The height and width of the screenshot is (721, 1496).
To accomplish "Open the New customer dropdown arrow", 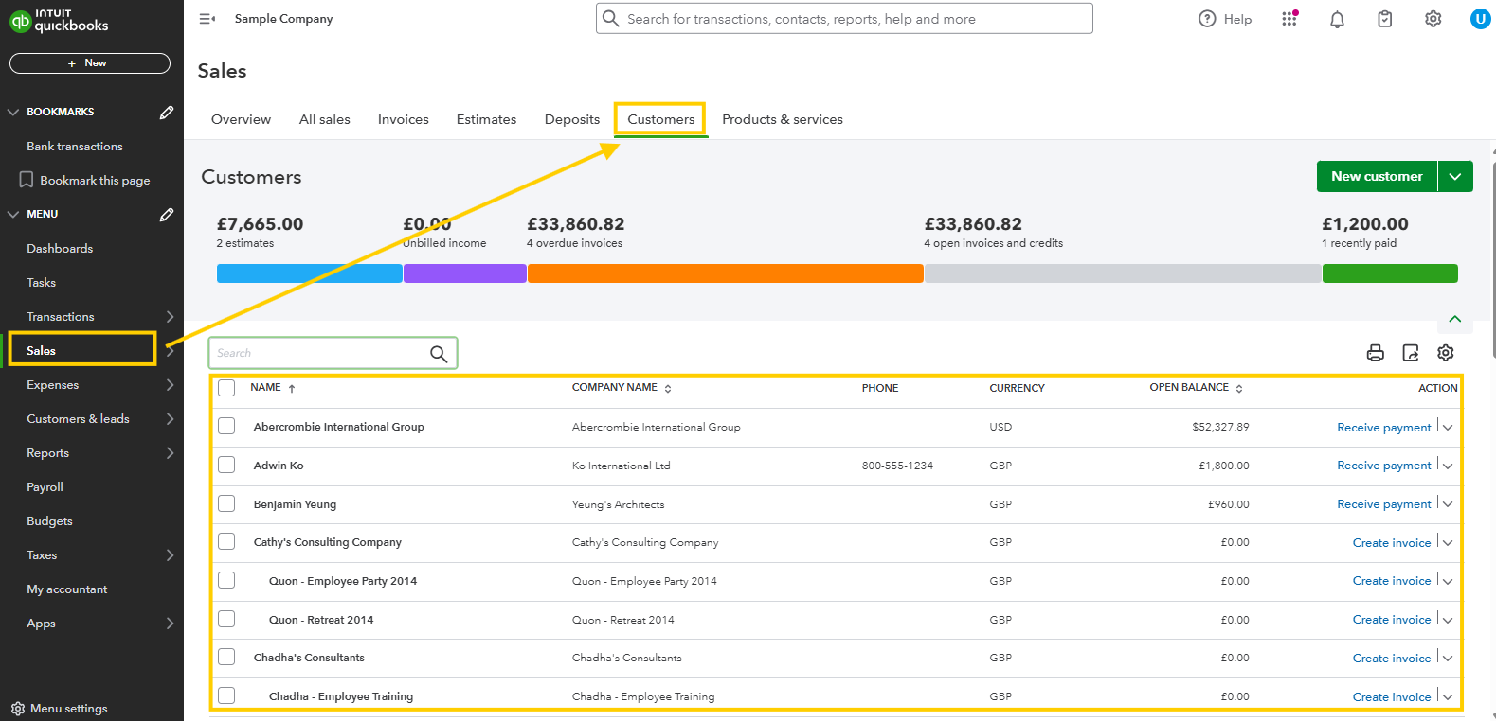I will [x=1455, y=176].
